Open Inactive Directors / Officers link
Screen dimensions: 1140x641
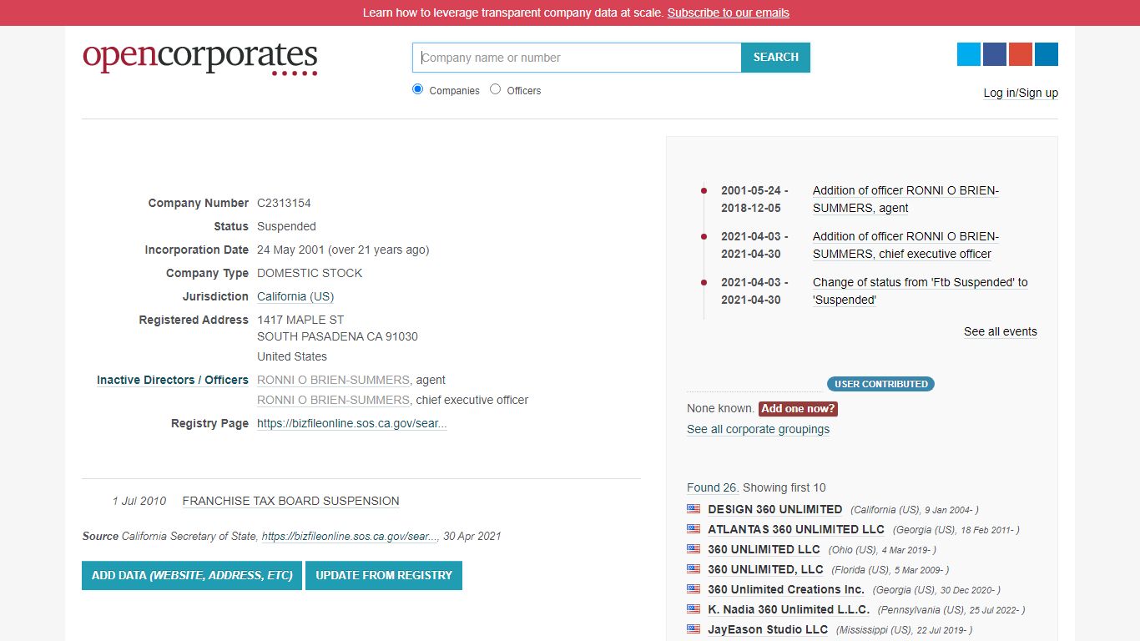tap(173, 380)
